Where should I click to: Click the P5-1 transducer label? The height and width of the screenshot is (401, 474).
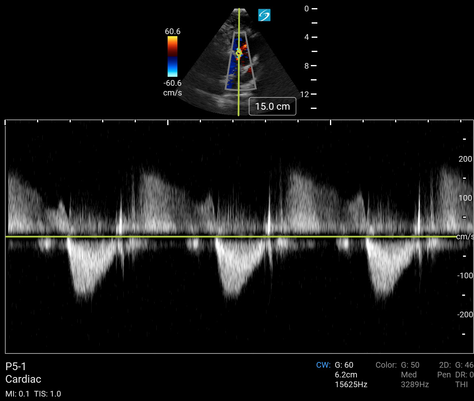[x=16, y=366]
